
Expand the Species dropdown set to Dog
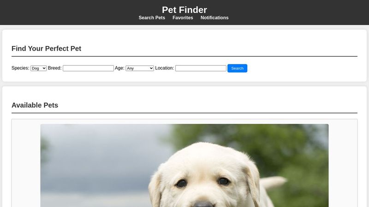(39, 68)
